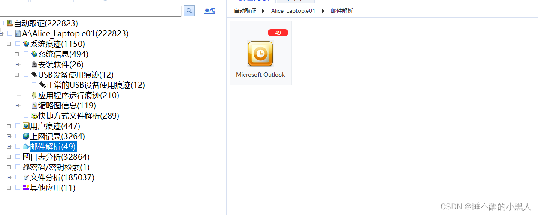
Task: Expand the 文件分析(185037) node
Action: tap(9, 177)
